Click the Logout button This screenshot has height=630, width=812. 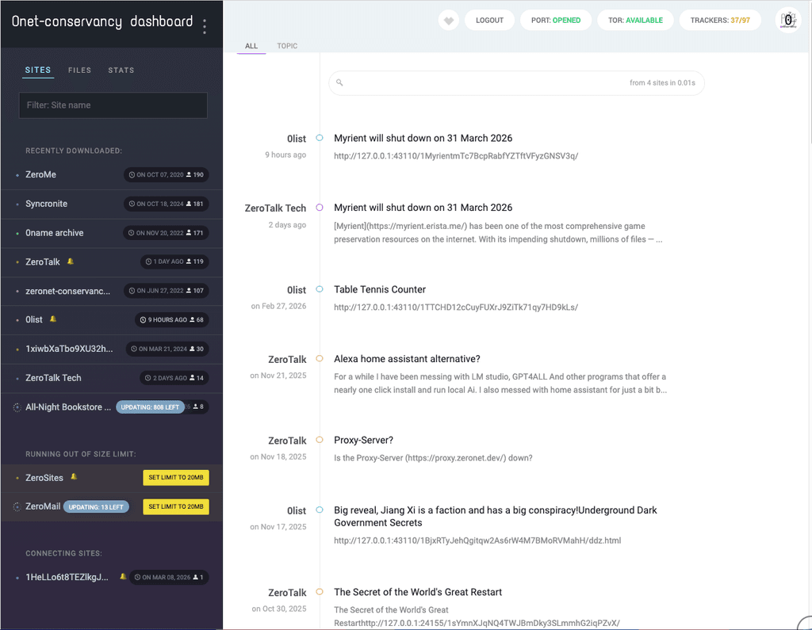489,21
